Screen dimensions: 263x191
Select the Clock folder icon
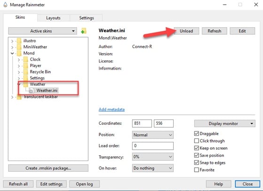coord(26,60)
